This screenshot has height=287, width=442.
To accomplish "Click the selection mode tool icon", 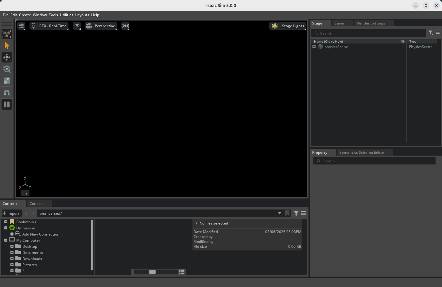I will point(7,34).
